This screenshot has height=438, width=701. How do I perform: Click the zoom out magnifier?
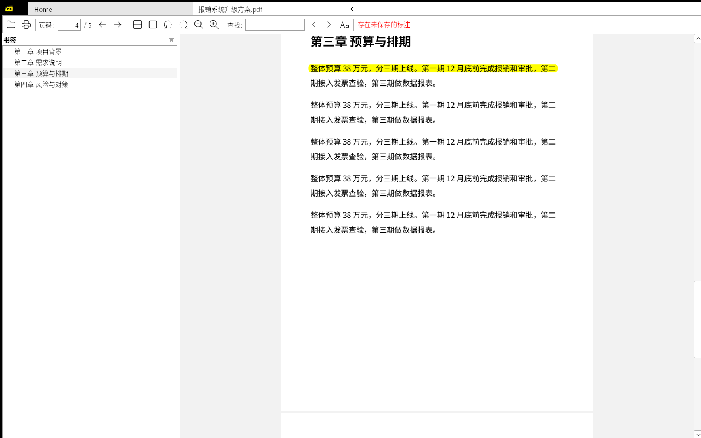(199, 25)
